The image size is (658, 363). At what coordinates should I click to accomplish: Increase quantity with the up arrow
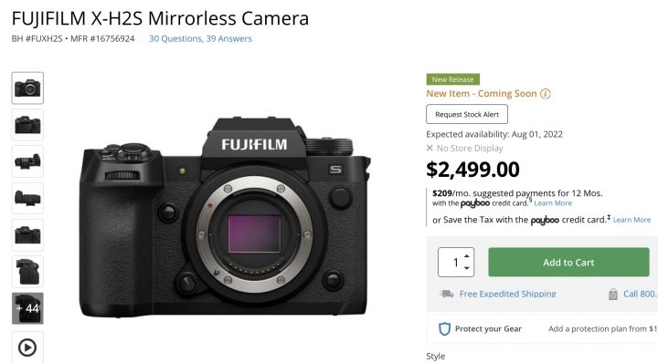[x=467, y=255]
